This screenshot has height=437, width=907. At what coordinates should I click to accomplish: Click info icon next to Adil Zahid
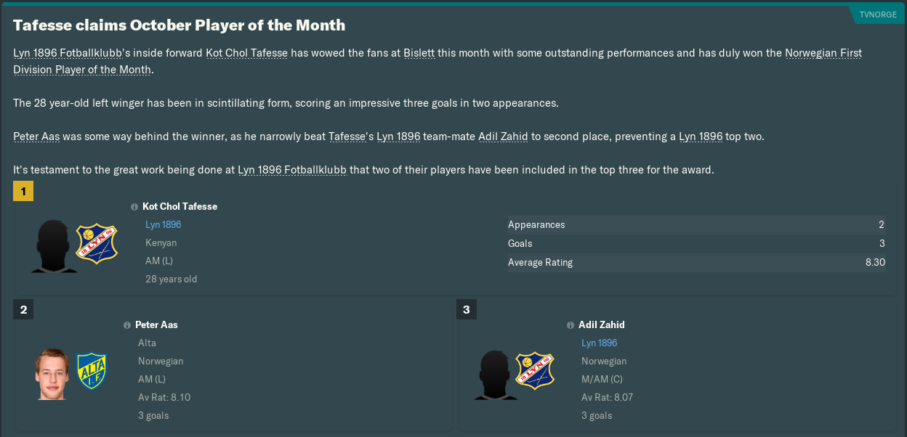click(x=571, y=325)
